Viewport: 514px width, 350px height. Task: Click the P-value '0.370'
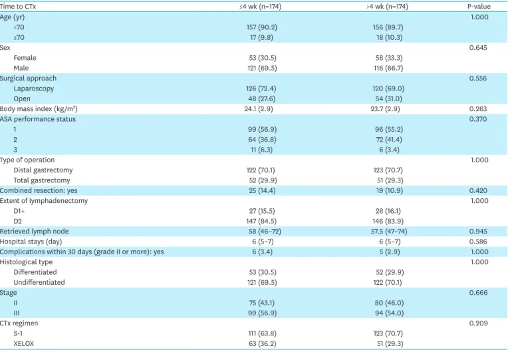pyautogui.click(x=478, y=119)
